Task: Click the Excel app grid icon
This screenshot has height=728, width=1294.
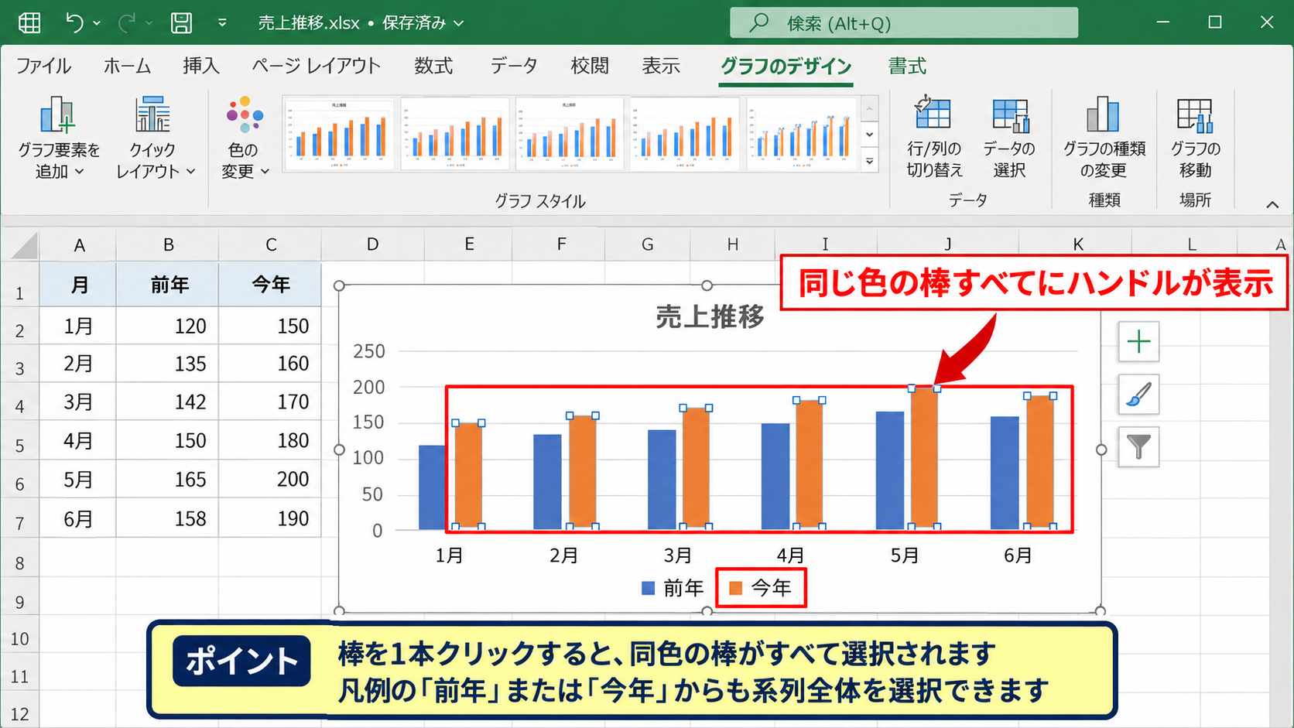Action: [29, 23]
